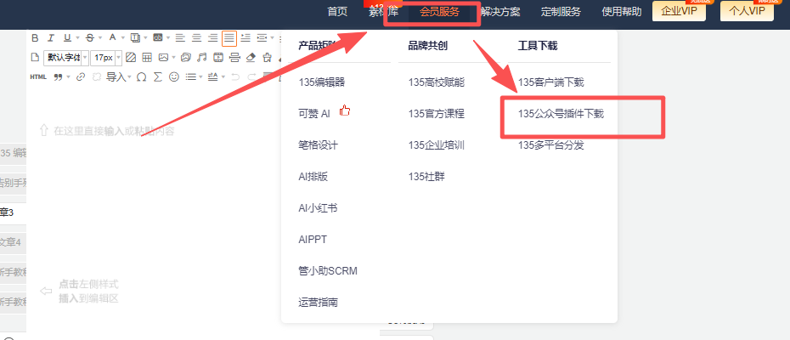Click the 个人VIP button
The image size is (790, 340).
coord(747,11)
